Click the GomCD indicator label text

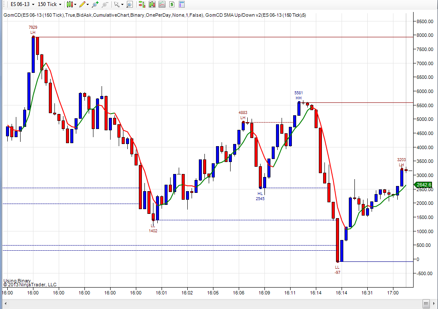(154, 15)
